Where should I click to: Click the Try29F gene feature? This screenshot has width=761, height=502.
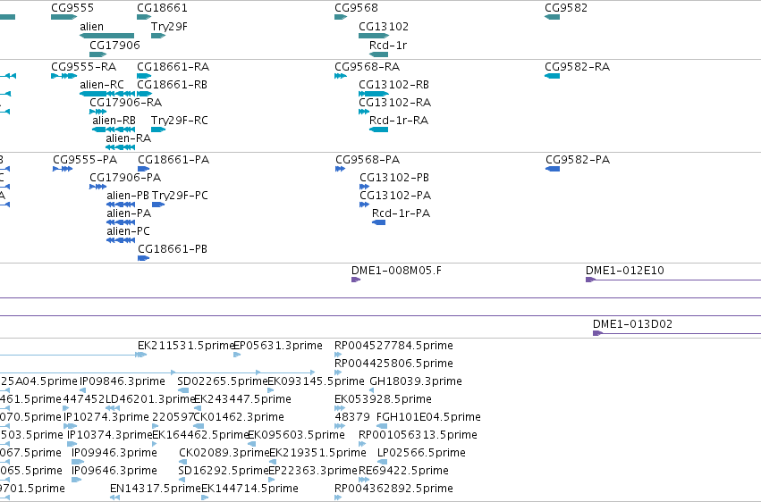(x=158, y=36)
